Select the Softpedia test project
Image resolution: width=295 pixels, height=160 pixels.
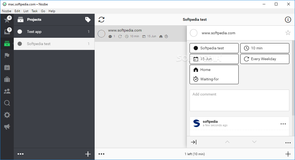(54, 44)
